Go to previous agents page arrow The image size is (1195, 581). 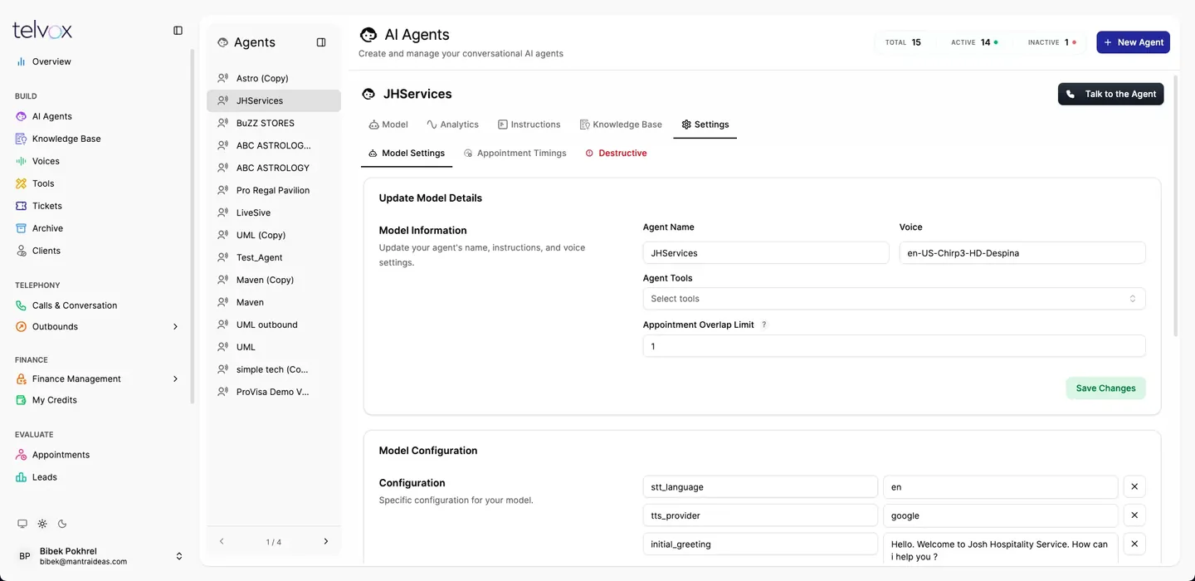(222, 541)
